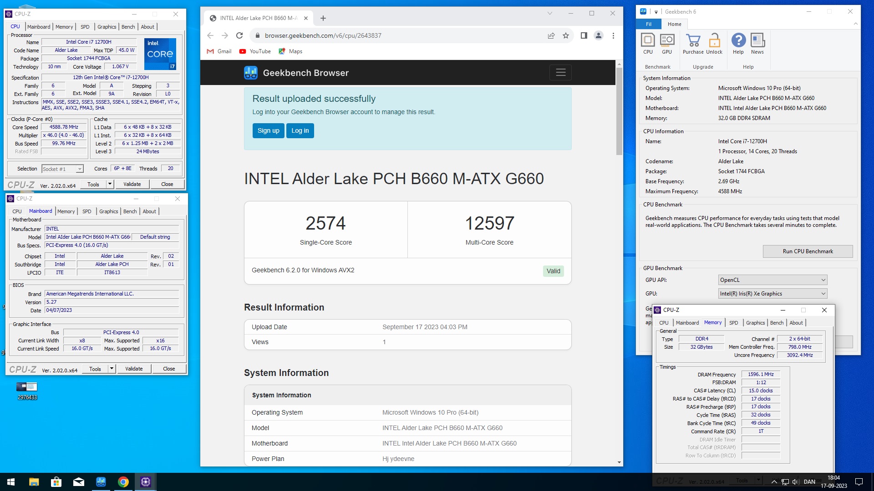Click the browser page vertical scrollbar thumb
The image size is (874, 491).
tap(619, 111)
